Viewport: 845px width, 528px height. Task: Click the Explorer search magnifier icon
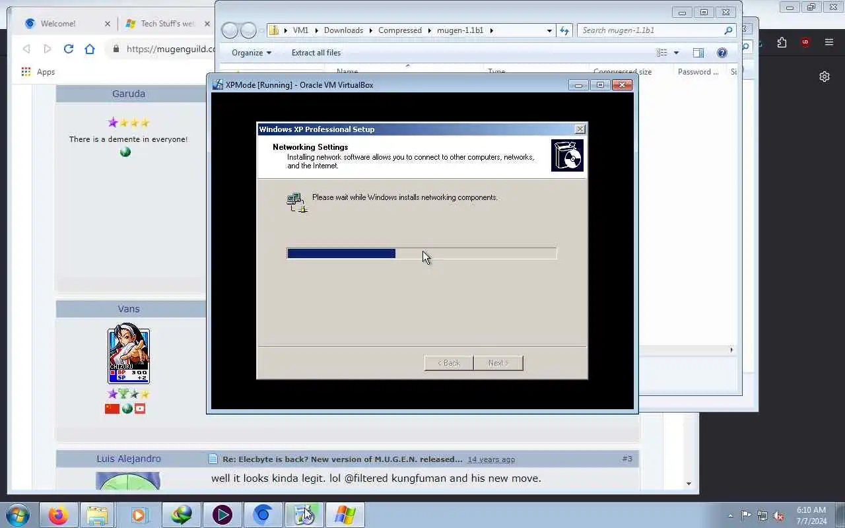point(728,30)
